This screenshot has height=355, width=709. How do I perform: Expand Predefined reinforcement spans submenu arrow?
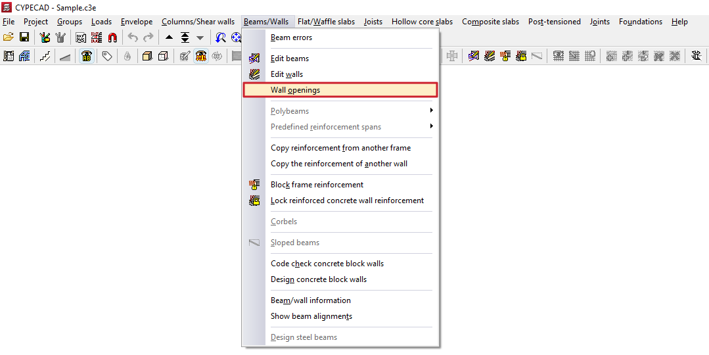(x=431, y=126)
